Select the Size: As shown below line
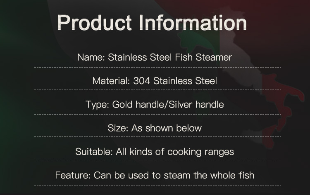310x195 pixels. coord(155,128)
